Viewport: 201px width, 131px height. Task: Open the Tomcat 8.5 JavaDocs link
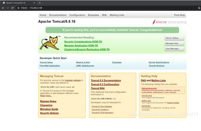[x=100, y=110]
